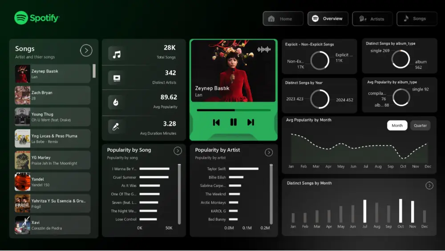This screenshot has width=445, height=251.
Task: Click Explicit - Non-Explicit donut chart
Action: click(320, 60)
